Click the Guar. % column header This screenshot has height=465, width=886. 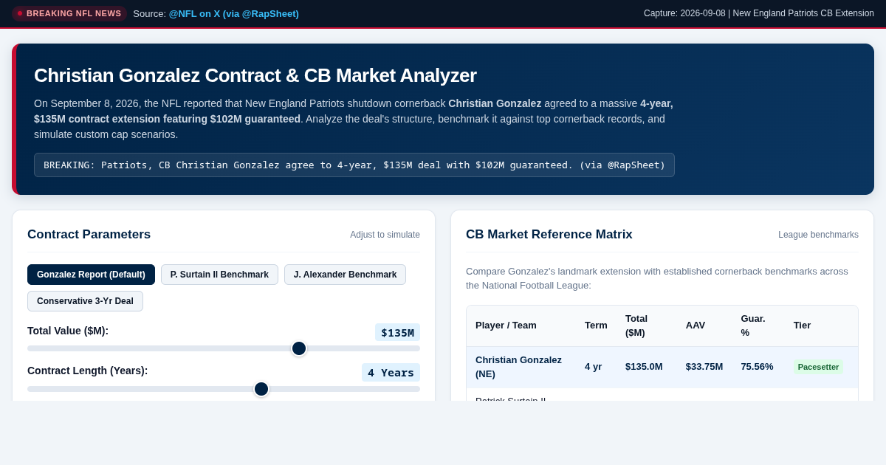(x=753, y=325)
